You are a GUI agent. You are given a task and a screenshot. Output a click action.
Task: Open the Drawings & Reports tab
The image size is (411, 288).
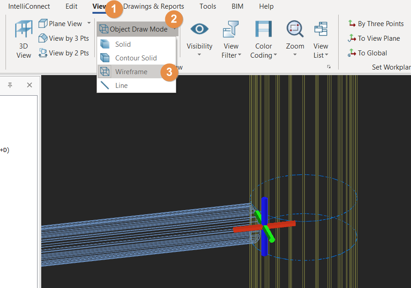(x=154, y=6)
